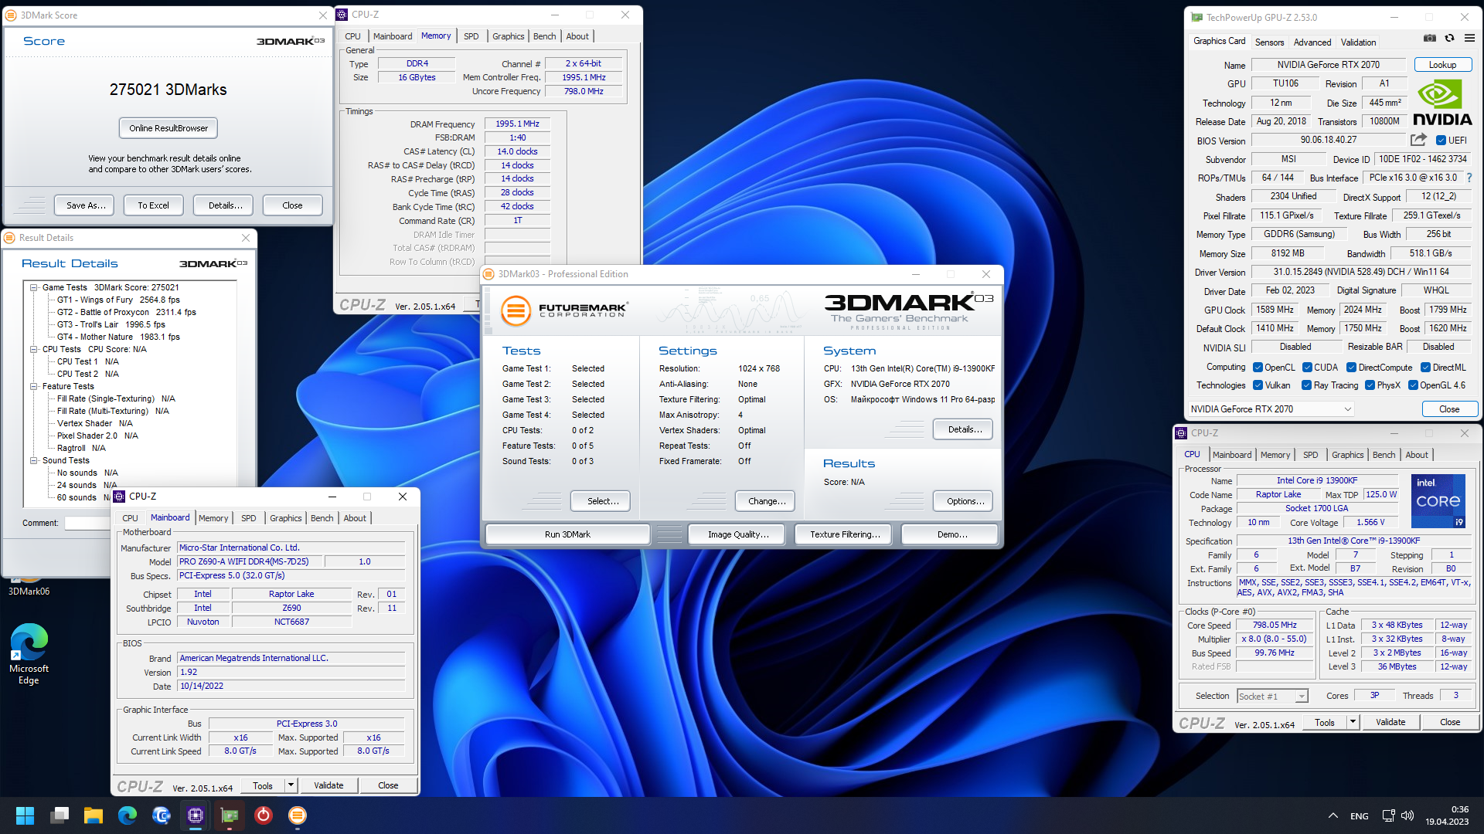
Task: Click the Run 3DMark button
Action: [x=567, y=534]
